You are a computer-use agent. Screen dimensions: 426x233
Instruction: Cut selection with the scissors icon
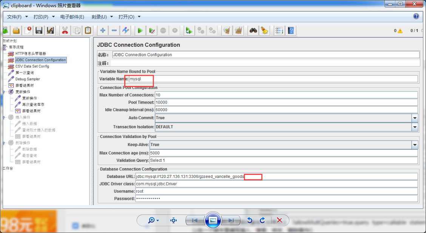[65, 31]
